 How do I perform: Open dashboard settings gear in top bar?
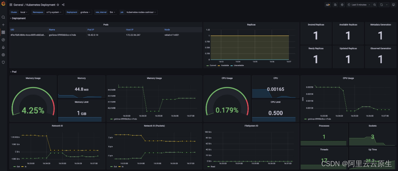click(x=342, y=4)
